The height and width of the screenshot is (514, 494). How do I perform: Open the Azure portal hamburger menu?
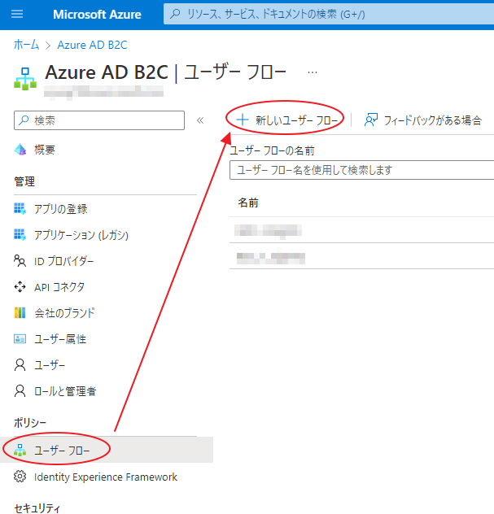click(17, 14)
